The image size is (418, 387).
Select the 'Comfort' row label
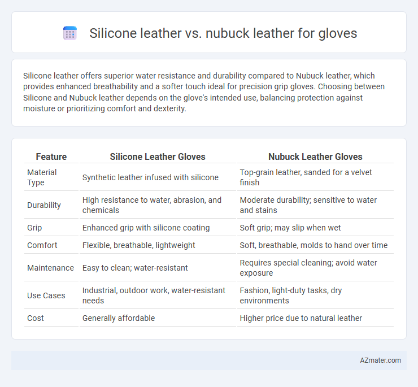(x=51, y=245)
